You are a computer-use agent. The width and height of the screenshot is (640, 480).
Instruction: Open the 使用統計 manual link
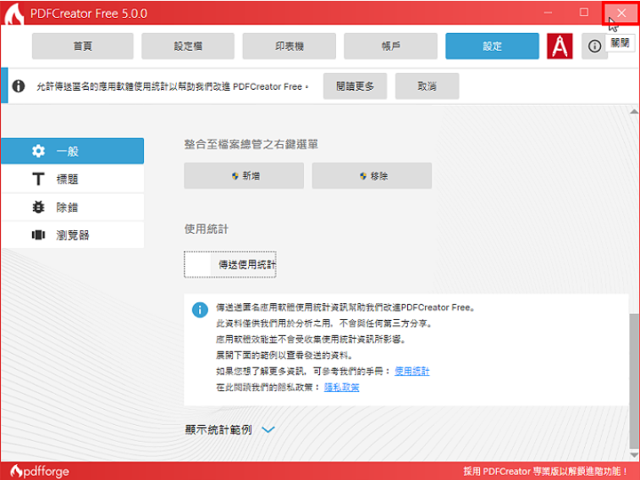411,371
